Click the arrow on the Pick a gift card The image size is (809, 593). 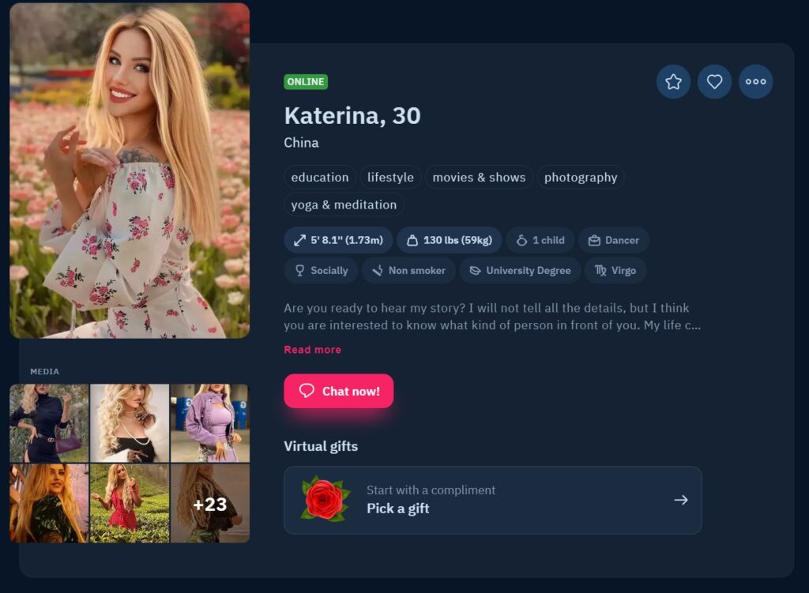680,499
